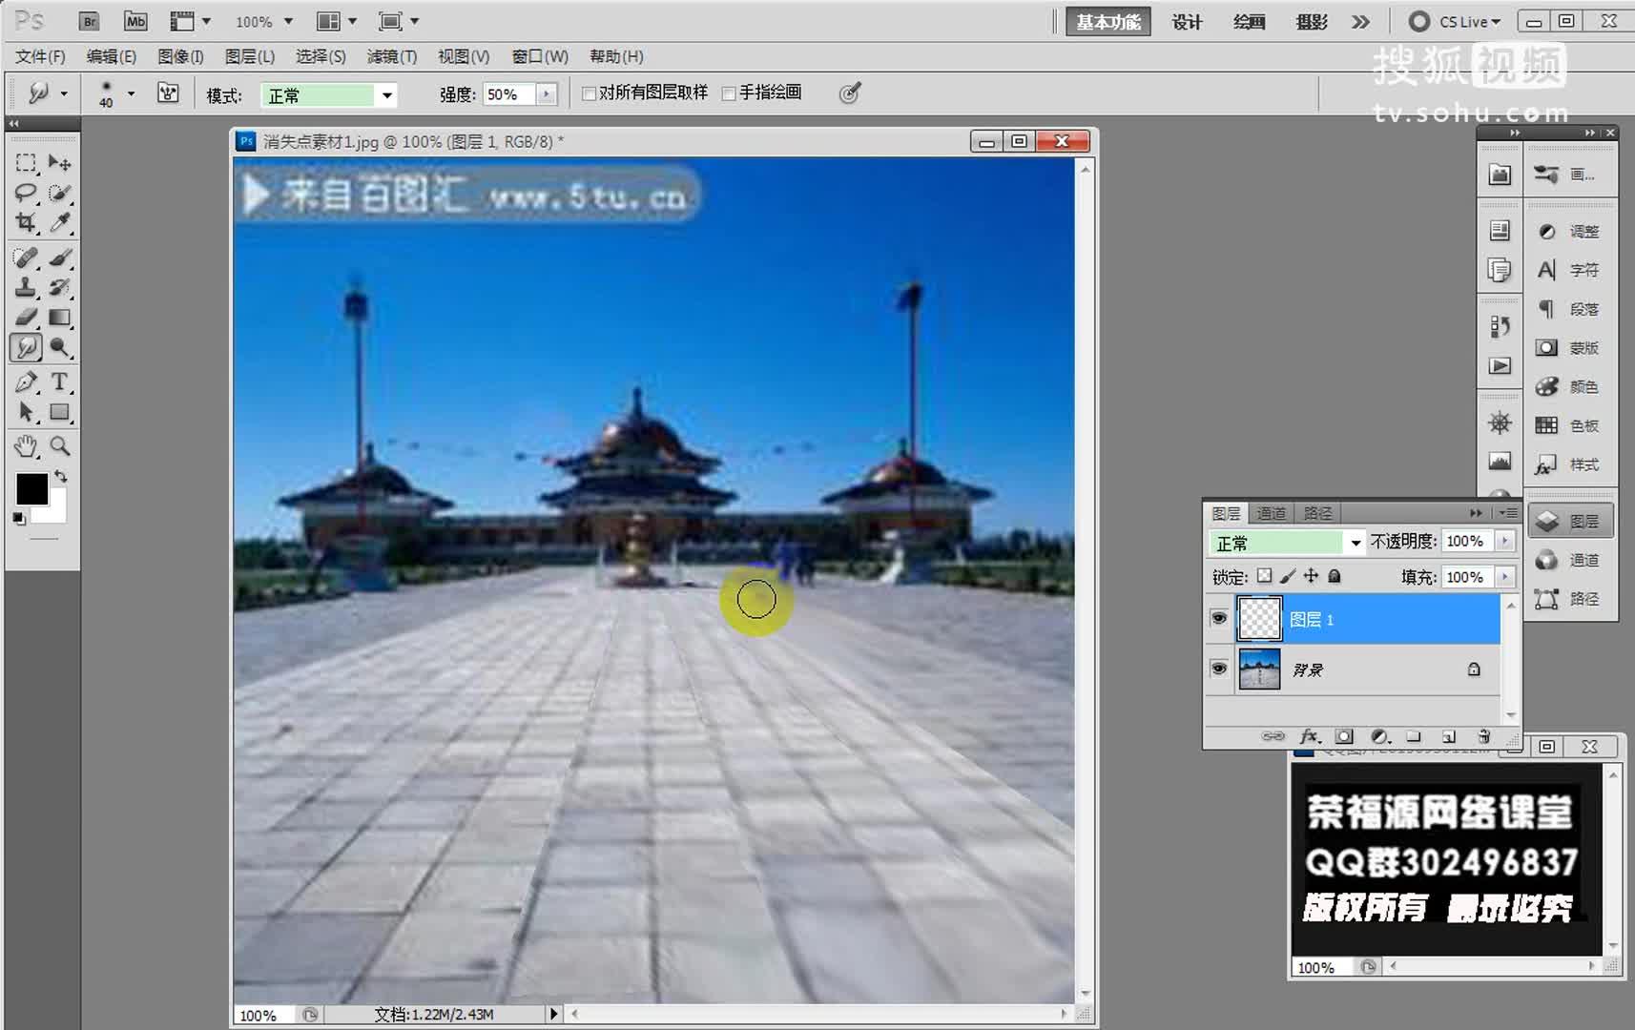1635x1030 pixels.
Task: Click the foreground color swatch
Action: pos(31,489)
